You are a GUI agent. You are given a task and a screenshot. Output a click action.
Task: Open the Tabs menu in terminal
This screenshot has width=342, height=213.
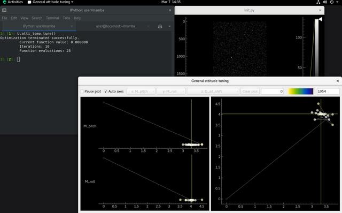pyautogui.click(x=66, y=18)
